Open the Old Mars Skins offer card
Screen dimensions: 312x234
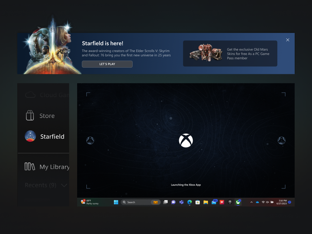230,53
